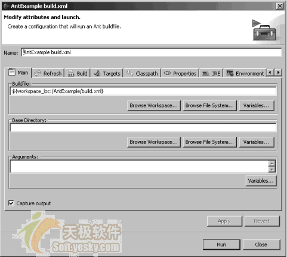Click the Build tab icon

[71, 73]
